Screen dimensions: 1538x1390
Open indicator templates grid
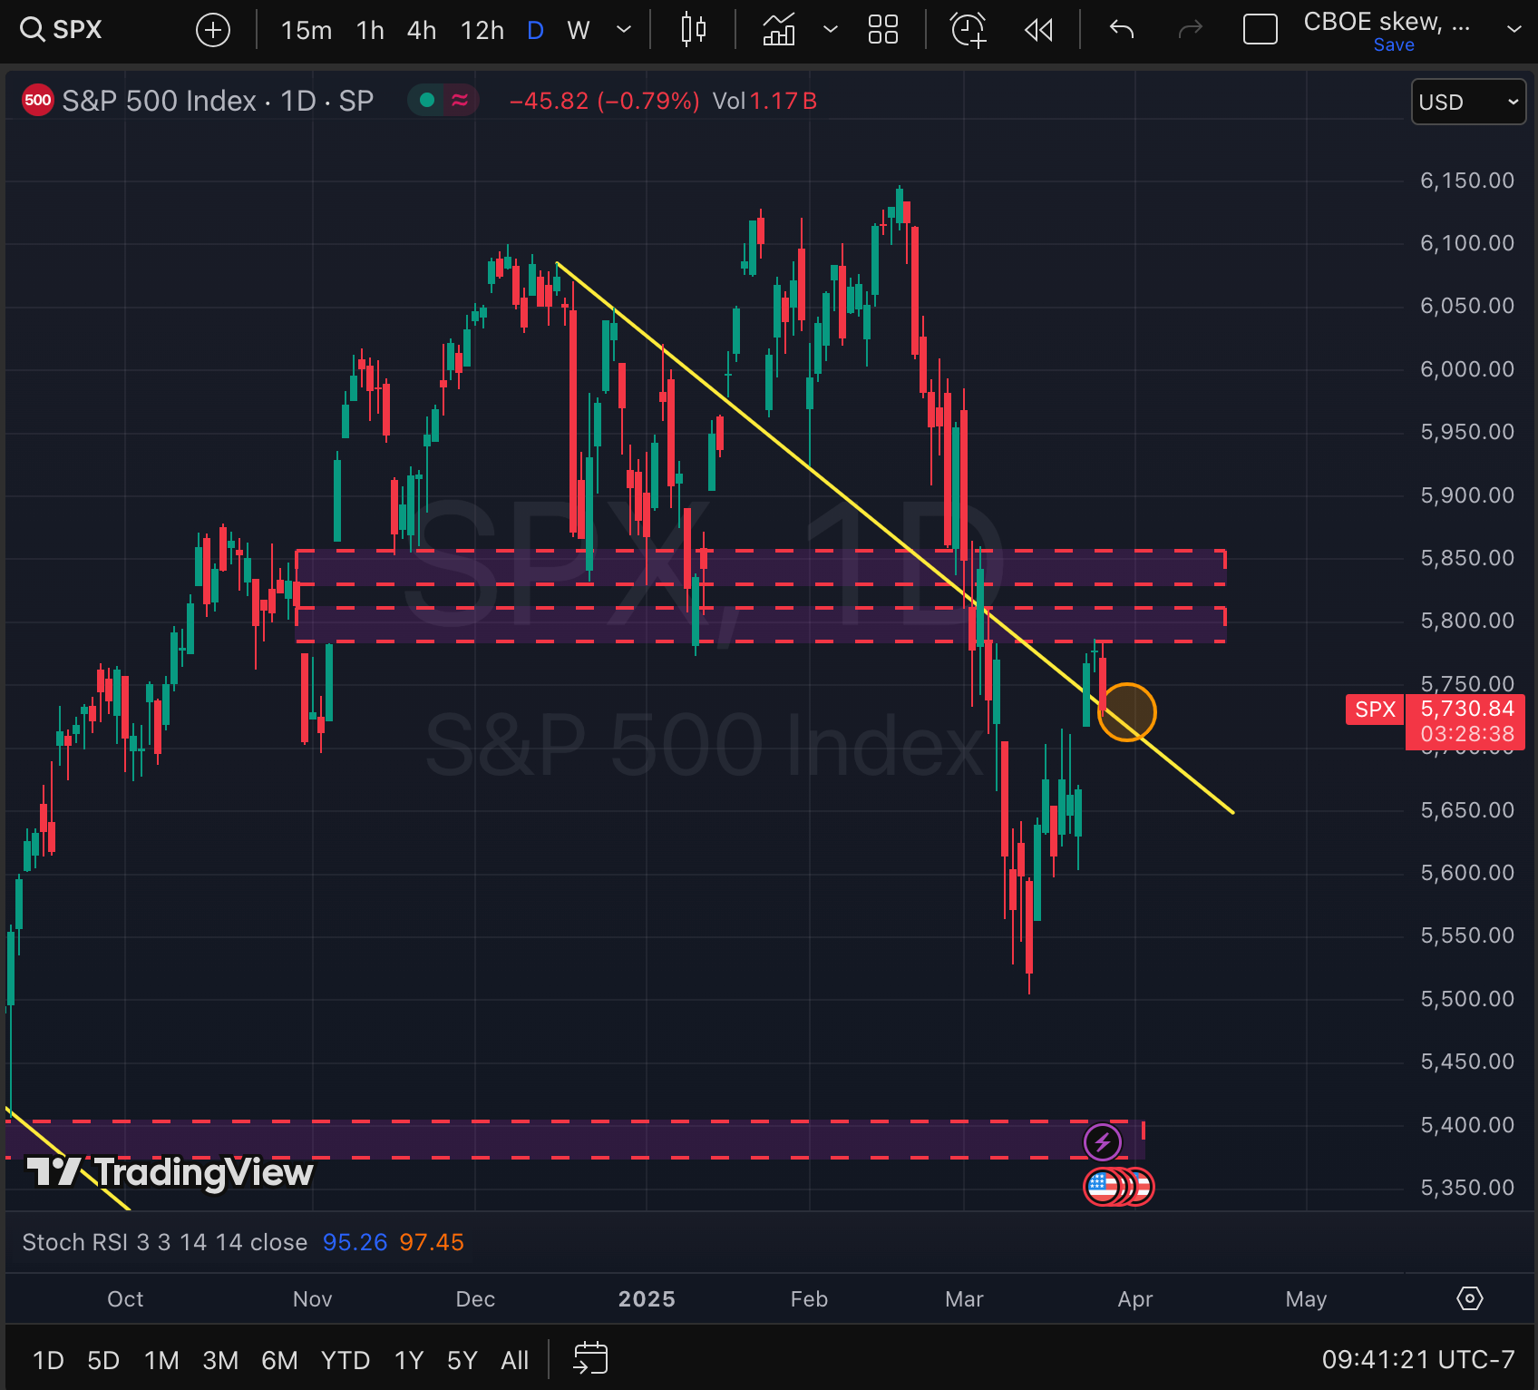[x=883, y=30]
